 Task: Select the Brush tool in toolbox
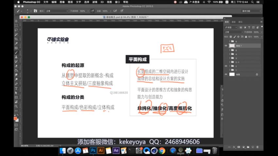tap(16, 53)
